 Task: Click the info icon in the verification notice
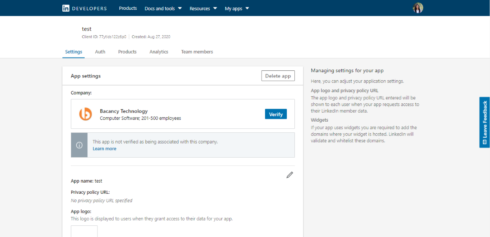(x=79, y=145)
